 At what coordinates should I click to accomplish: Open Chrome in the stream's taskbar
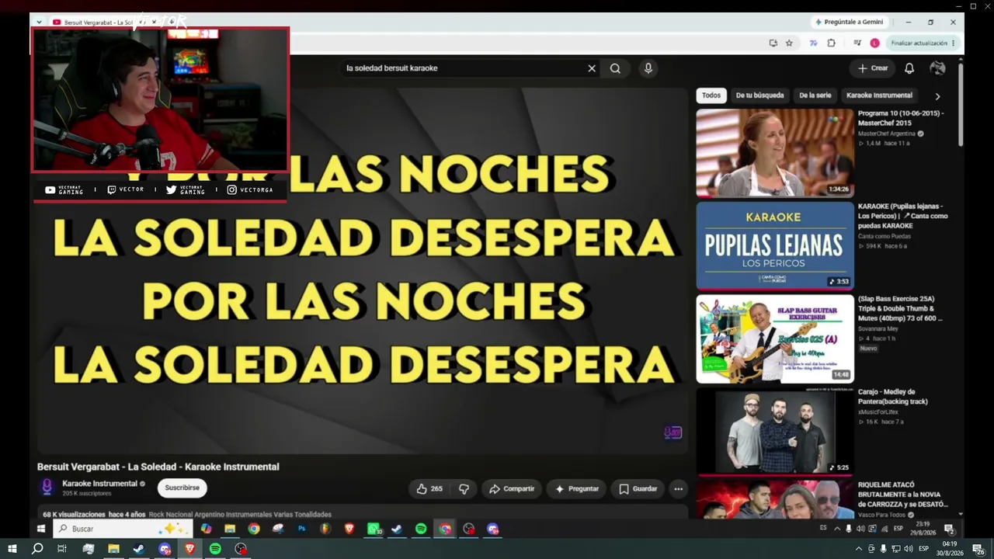click(x=254, y=529)
